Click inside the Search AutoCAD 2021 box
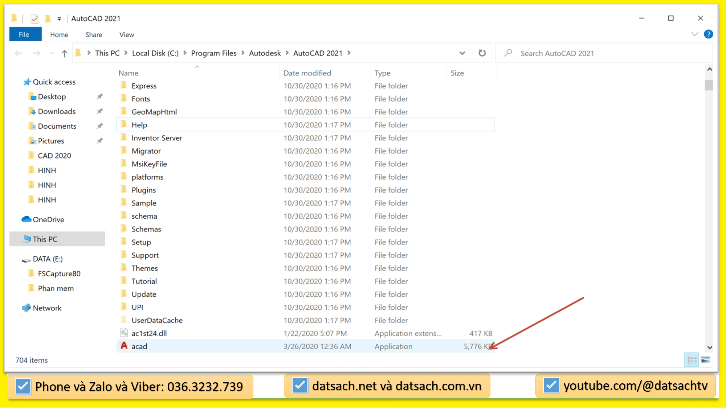The image size is (726, 408). (581, 53)
